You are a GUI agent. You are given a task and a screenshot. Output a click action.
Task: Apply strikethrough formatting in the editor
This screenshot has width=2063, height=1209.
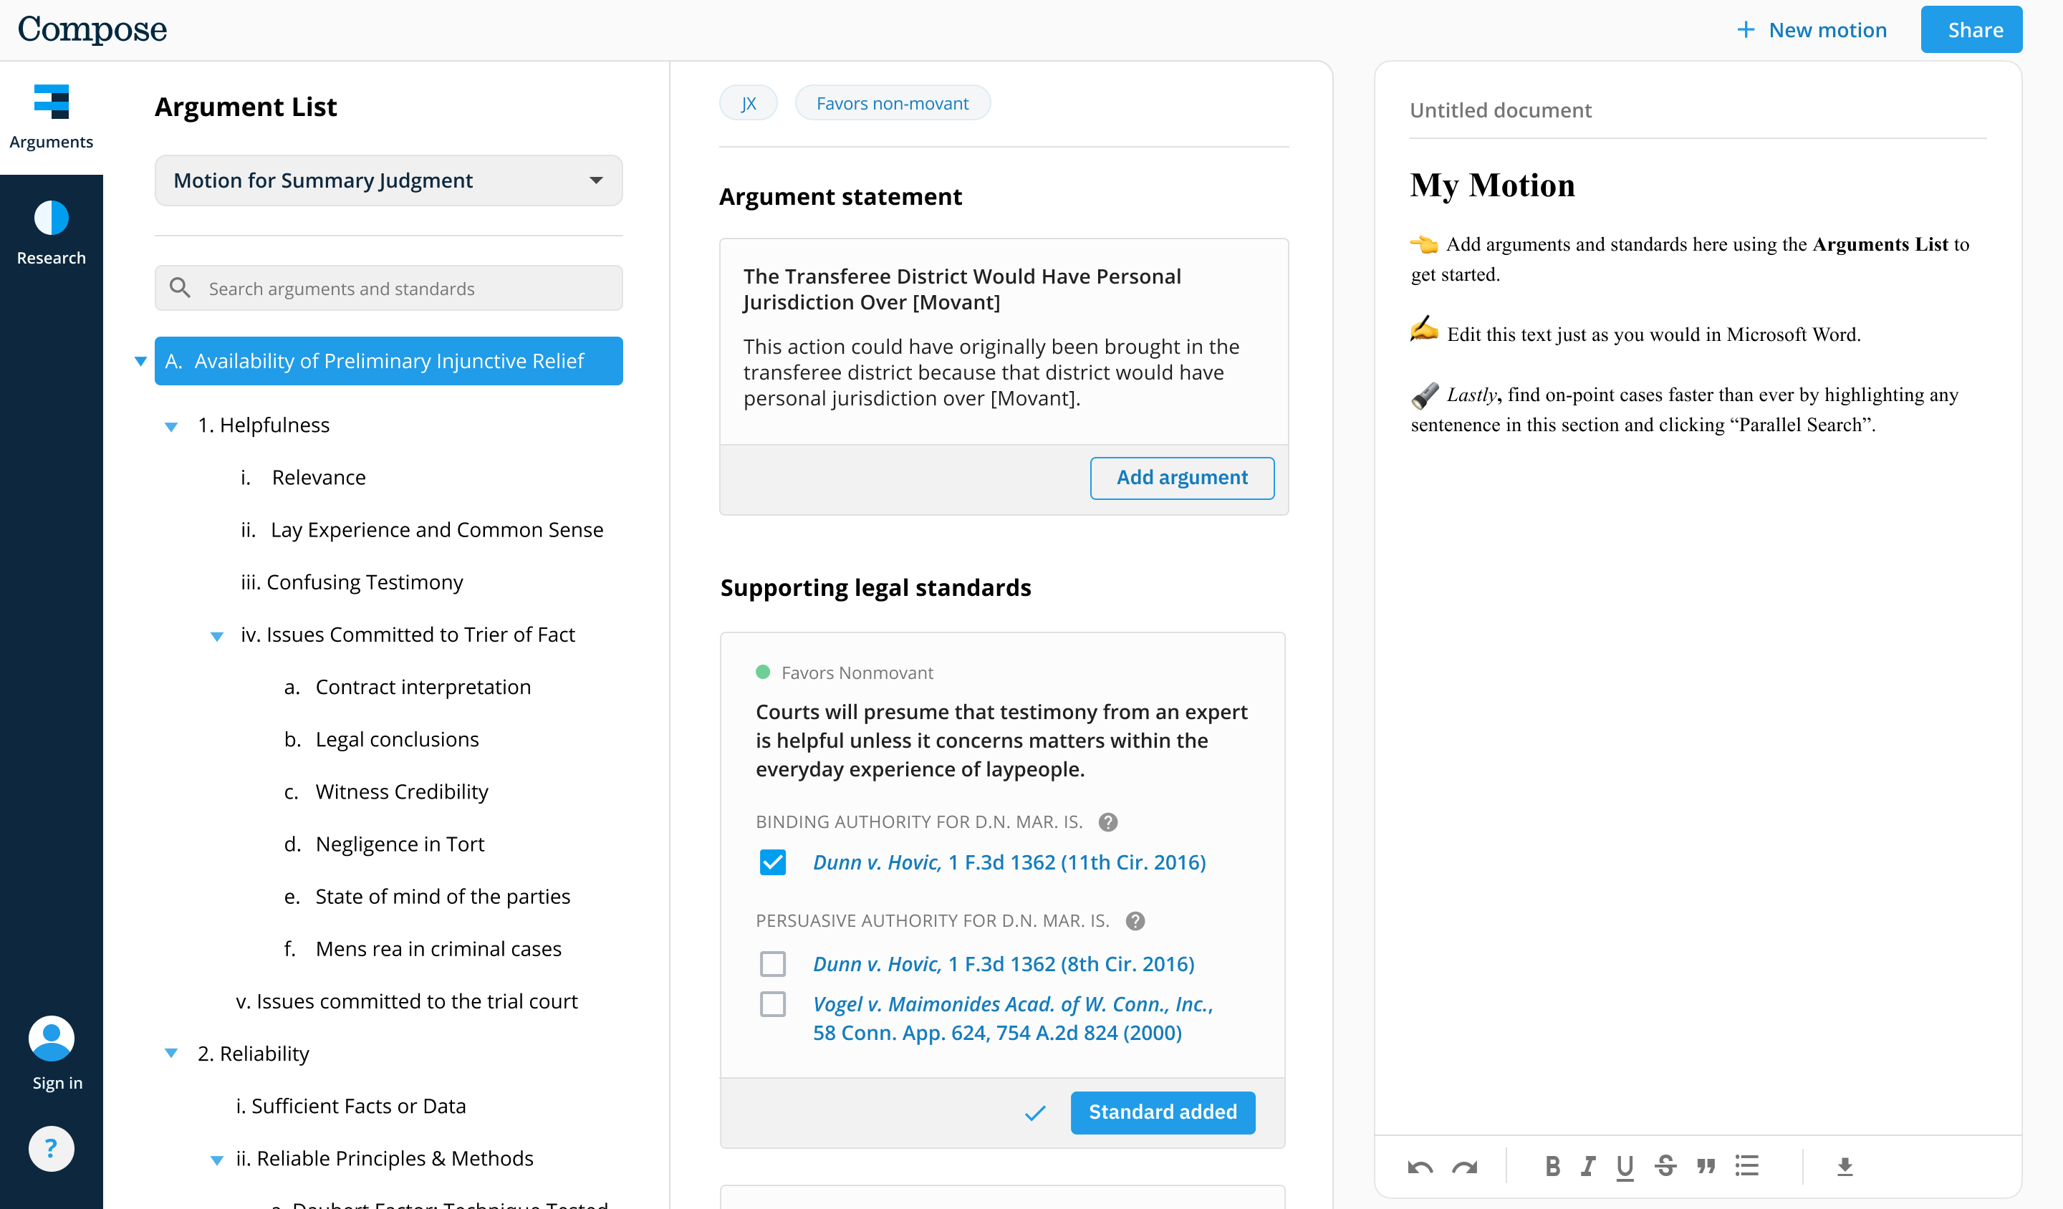(1667, 1165)
